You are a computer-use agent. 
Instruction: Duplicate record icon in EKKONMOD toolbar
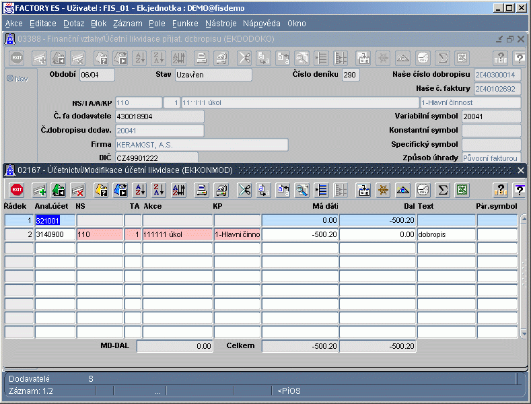pyautogui.click(x=59, y=190)
